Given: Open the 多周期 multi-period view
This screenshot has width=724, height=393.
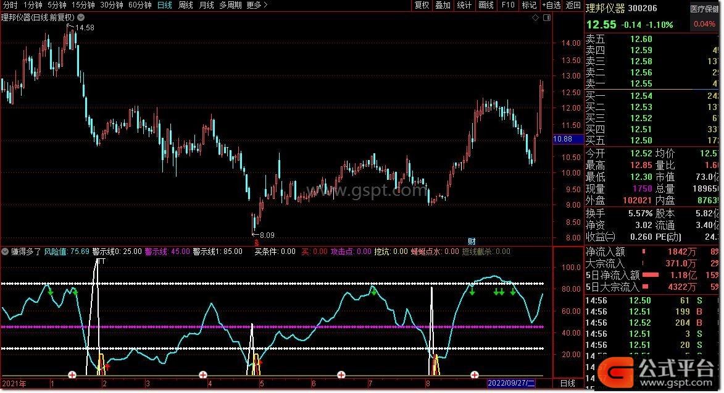Looking at the screenshot, I should 230,5.
